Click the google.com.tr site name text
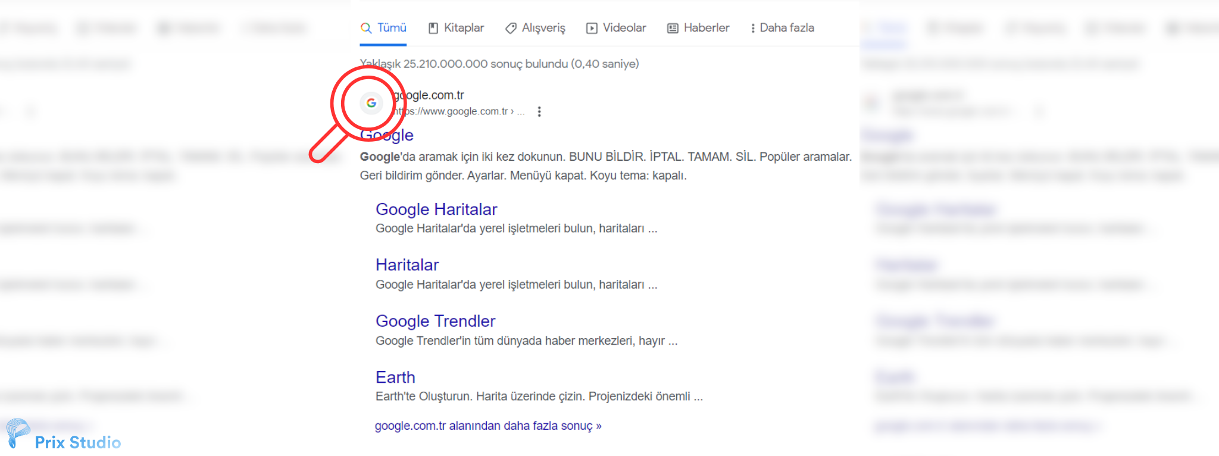The width and height of the screenshot is (1219, 456). (429, 95)
